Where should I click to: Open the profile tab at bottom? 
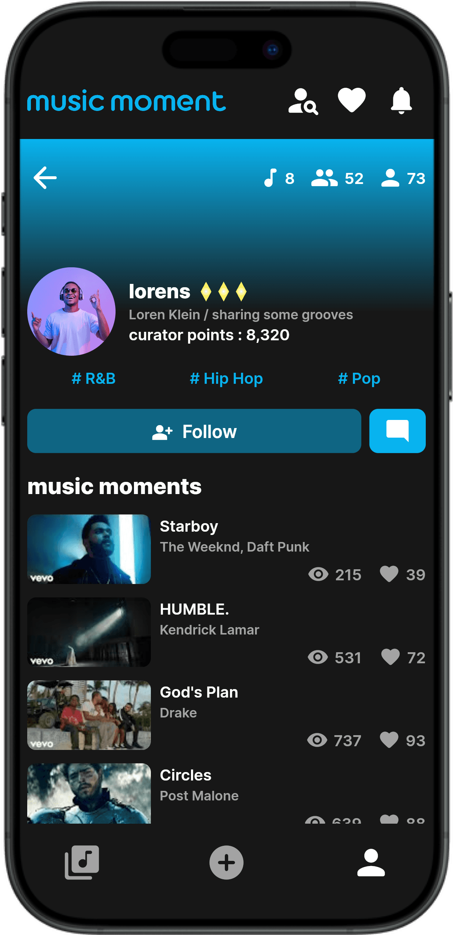point(371,862)
